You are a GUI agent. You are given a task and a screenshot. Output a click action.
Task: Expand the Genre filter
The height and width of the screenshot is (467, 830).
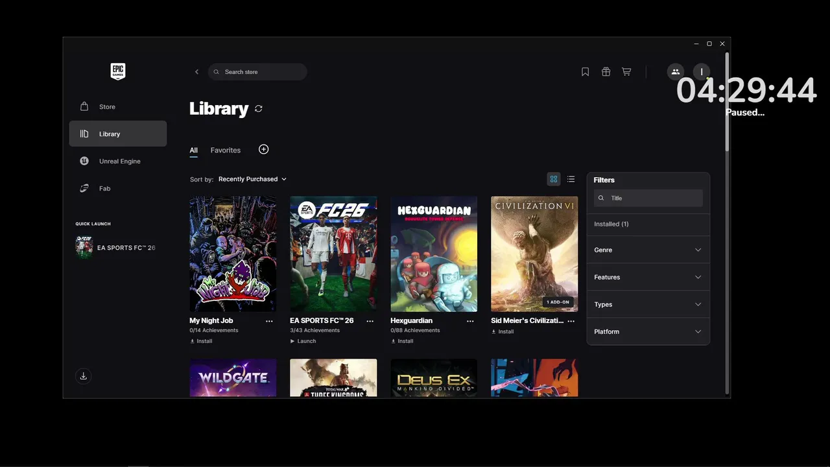point(648,250)
